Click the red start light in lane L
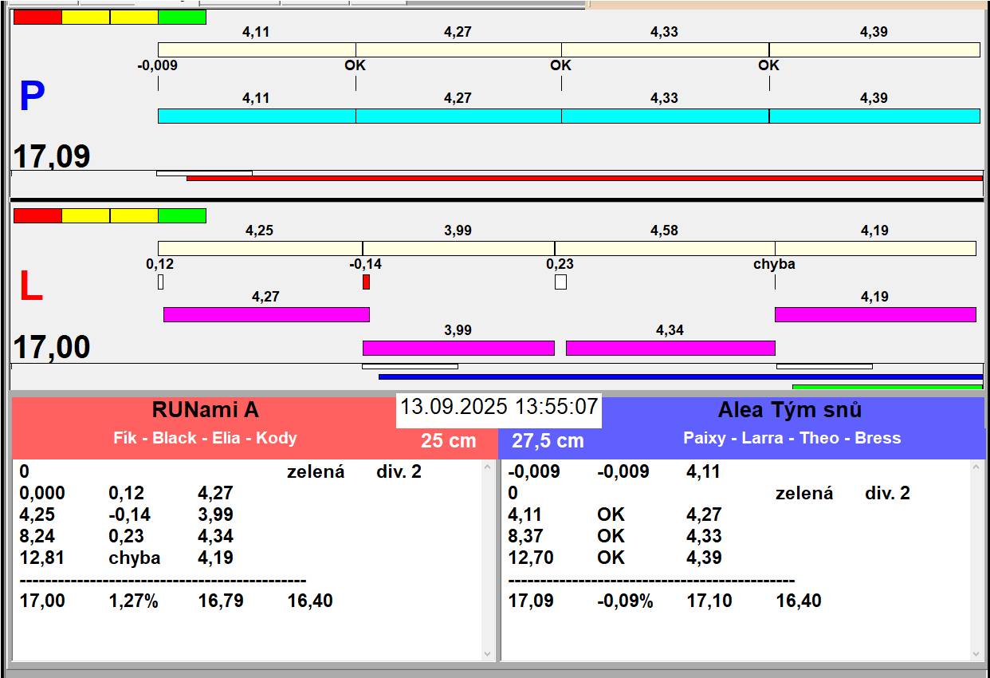 pos(37,215)
